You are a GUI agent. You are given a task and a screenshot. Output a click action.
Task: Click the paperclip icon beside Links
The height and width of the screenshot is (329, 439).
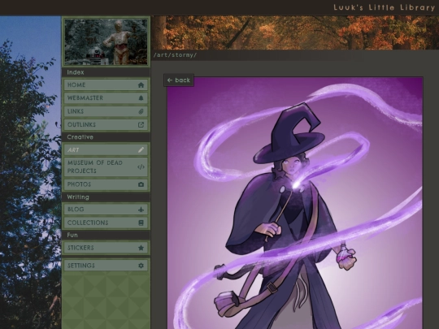click(x=141, y=111)
